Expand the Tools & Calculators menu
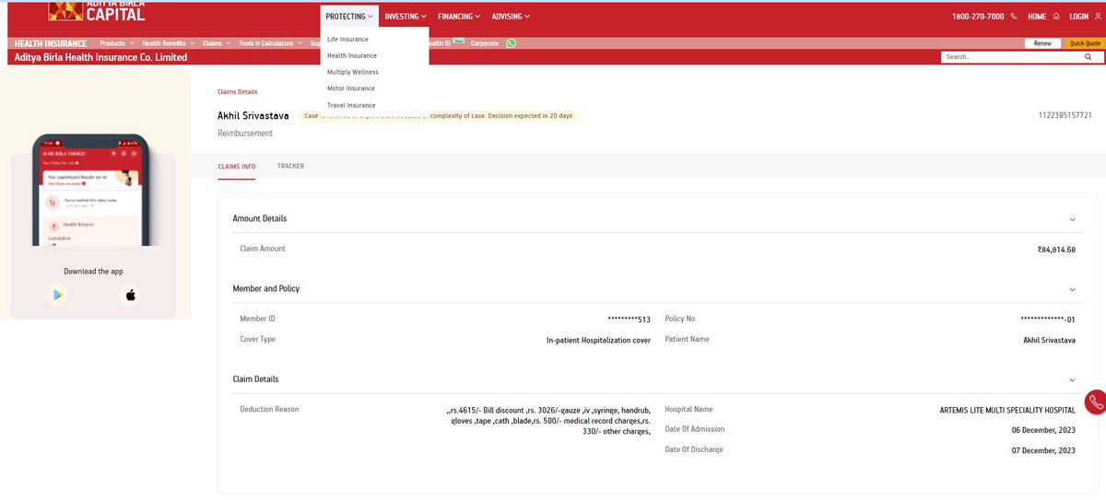Image resolution: width=1106 pixels, height=500 pixels. click(x=270, y=43)
